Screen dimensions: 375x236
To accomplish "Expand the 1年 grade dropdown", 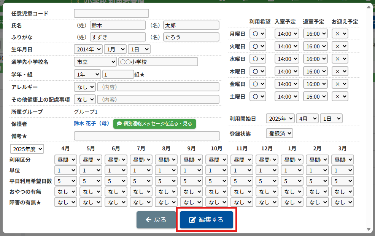I will tap(87, 74).
